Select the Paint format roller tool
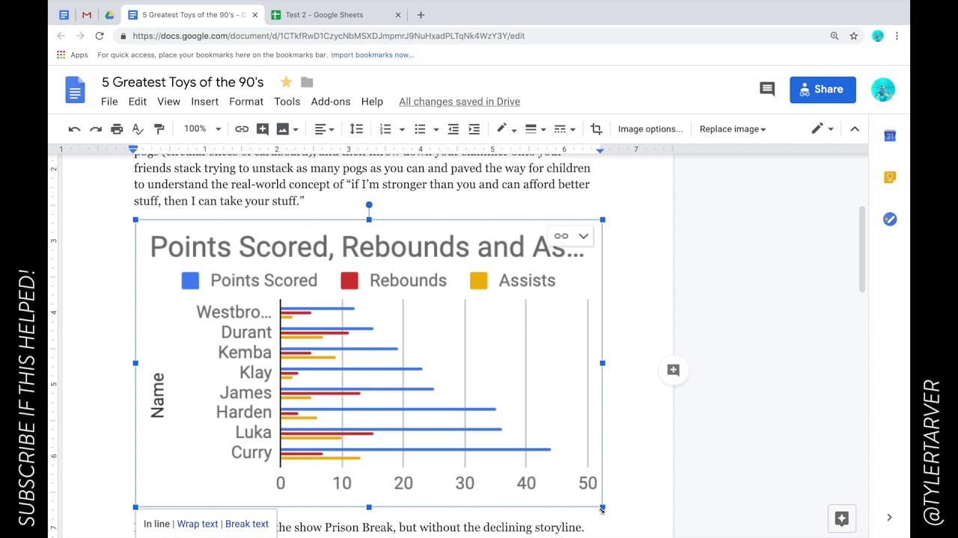The width and height of the screenshot is (958, 538). [x=159, y=129]
